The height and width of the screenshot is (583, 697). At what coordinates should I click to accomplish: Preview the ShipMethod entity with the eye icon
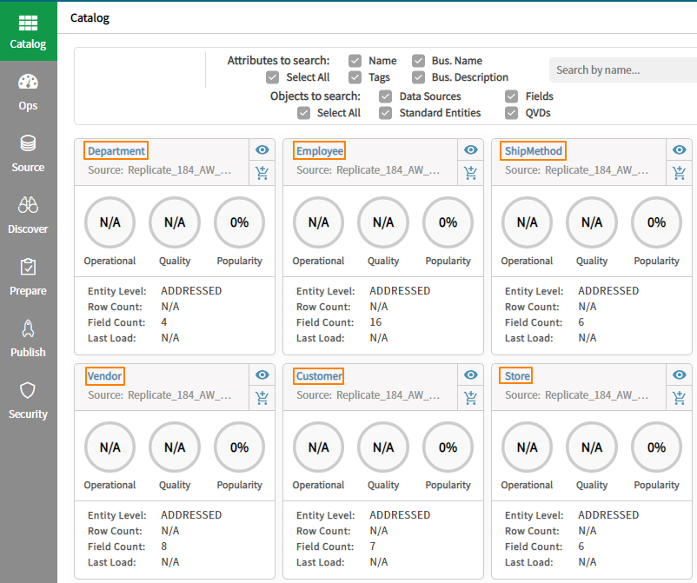pos(679,149)
